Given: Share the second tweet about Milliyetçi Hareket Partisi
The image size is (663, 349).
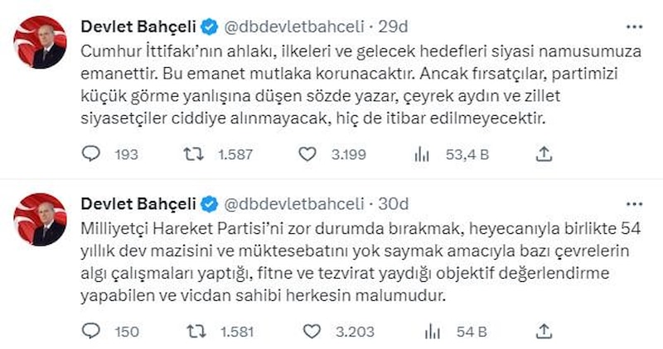Looking at the screenshot, I should (x=544, y=332).
